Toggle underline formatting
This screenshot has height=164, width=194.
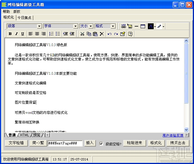[22, 34]
